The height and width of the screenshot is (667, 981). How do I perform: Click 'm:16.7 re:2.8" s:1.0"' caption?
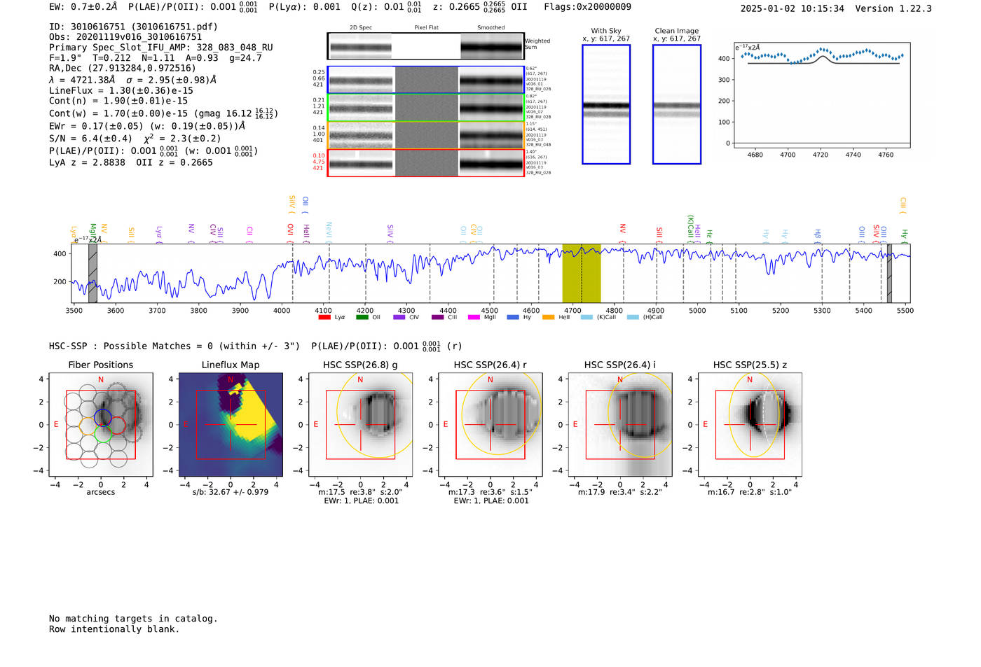click(x=750, y=492)
